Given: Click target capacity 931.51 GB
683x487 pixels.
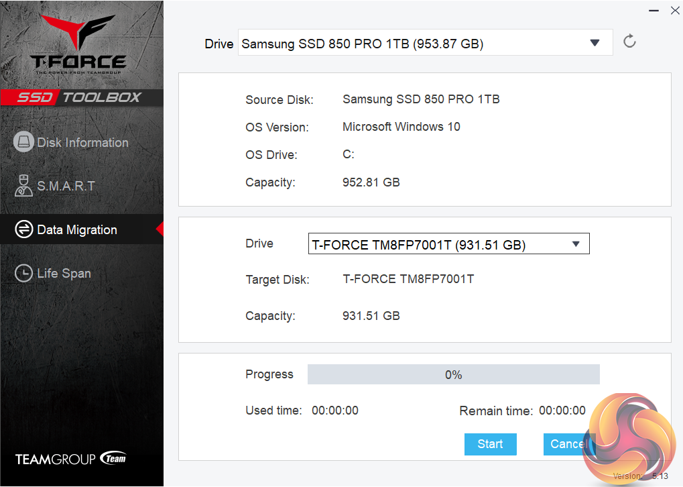Looking at the screenshot, I should tap(371, 316).
